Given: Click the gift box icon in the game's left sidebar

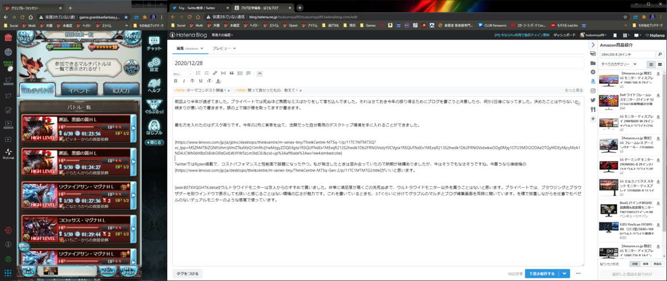Looking at the screenshot, I should tap(8, 38).
